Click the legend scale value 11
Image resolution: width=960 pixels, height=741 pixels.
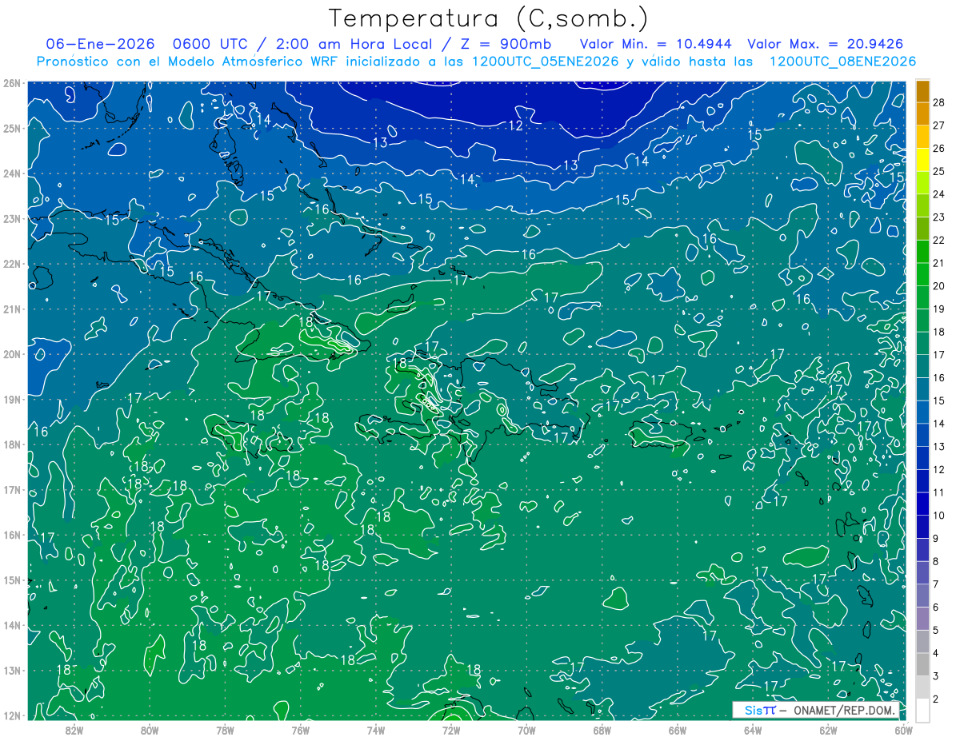click(939, 492)
